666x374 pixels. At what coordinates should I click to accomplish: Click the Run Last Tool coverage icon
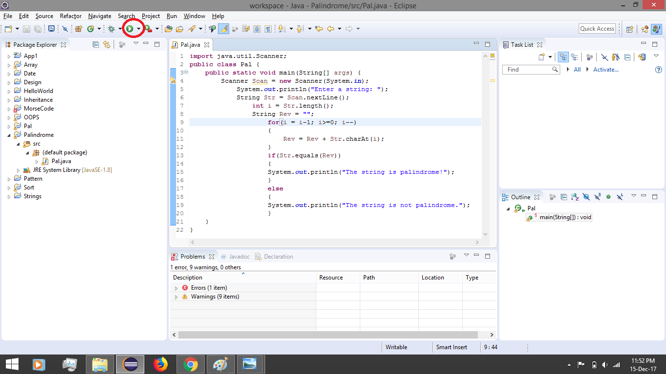[x=148, y=29]
